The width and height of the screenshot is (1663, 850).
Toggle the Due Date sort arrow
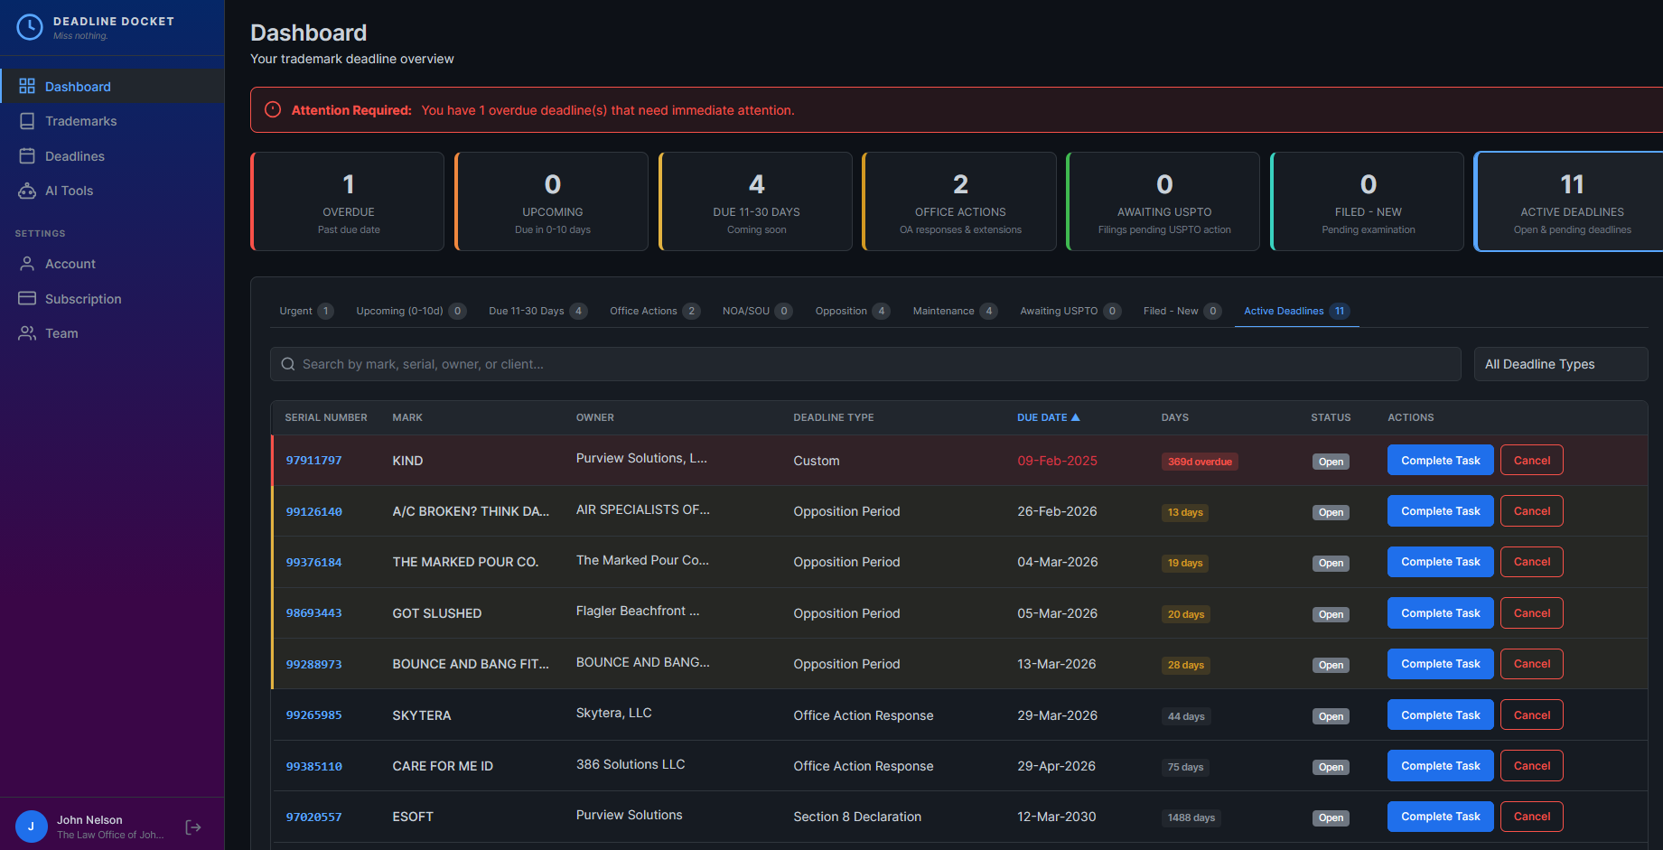[1075, 416]
